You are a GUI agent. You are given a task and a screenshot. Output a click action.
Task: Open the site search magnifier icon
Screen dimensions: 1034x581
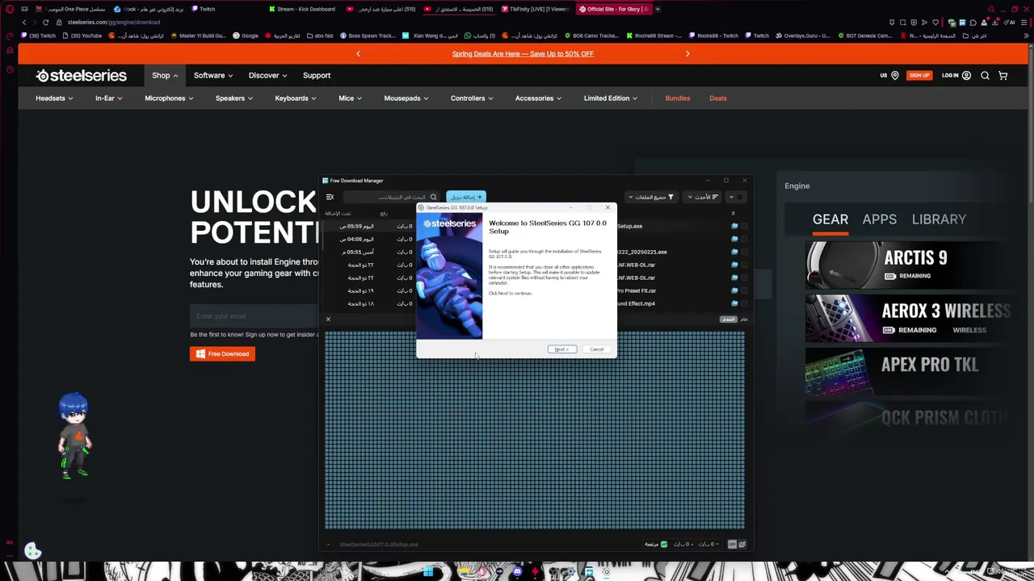tap(985, 75)
